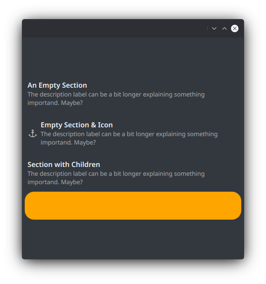This screenshot has width=266, height=284.
Task: Click blank area below the orange rectangle
Action: coord(133,239)
